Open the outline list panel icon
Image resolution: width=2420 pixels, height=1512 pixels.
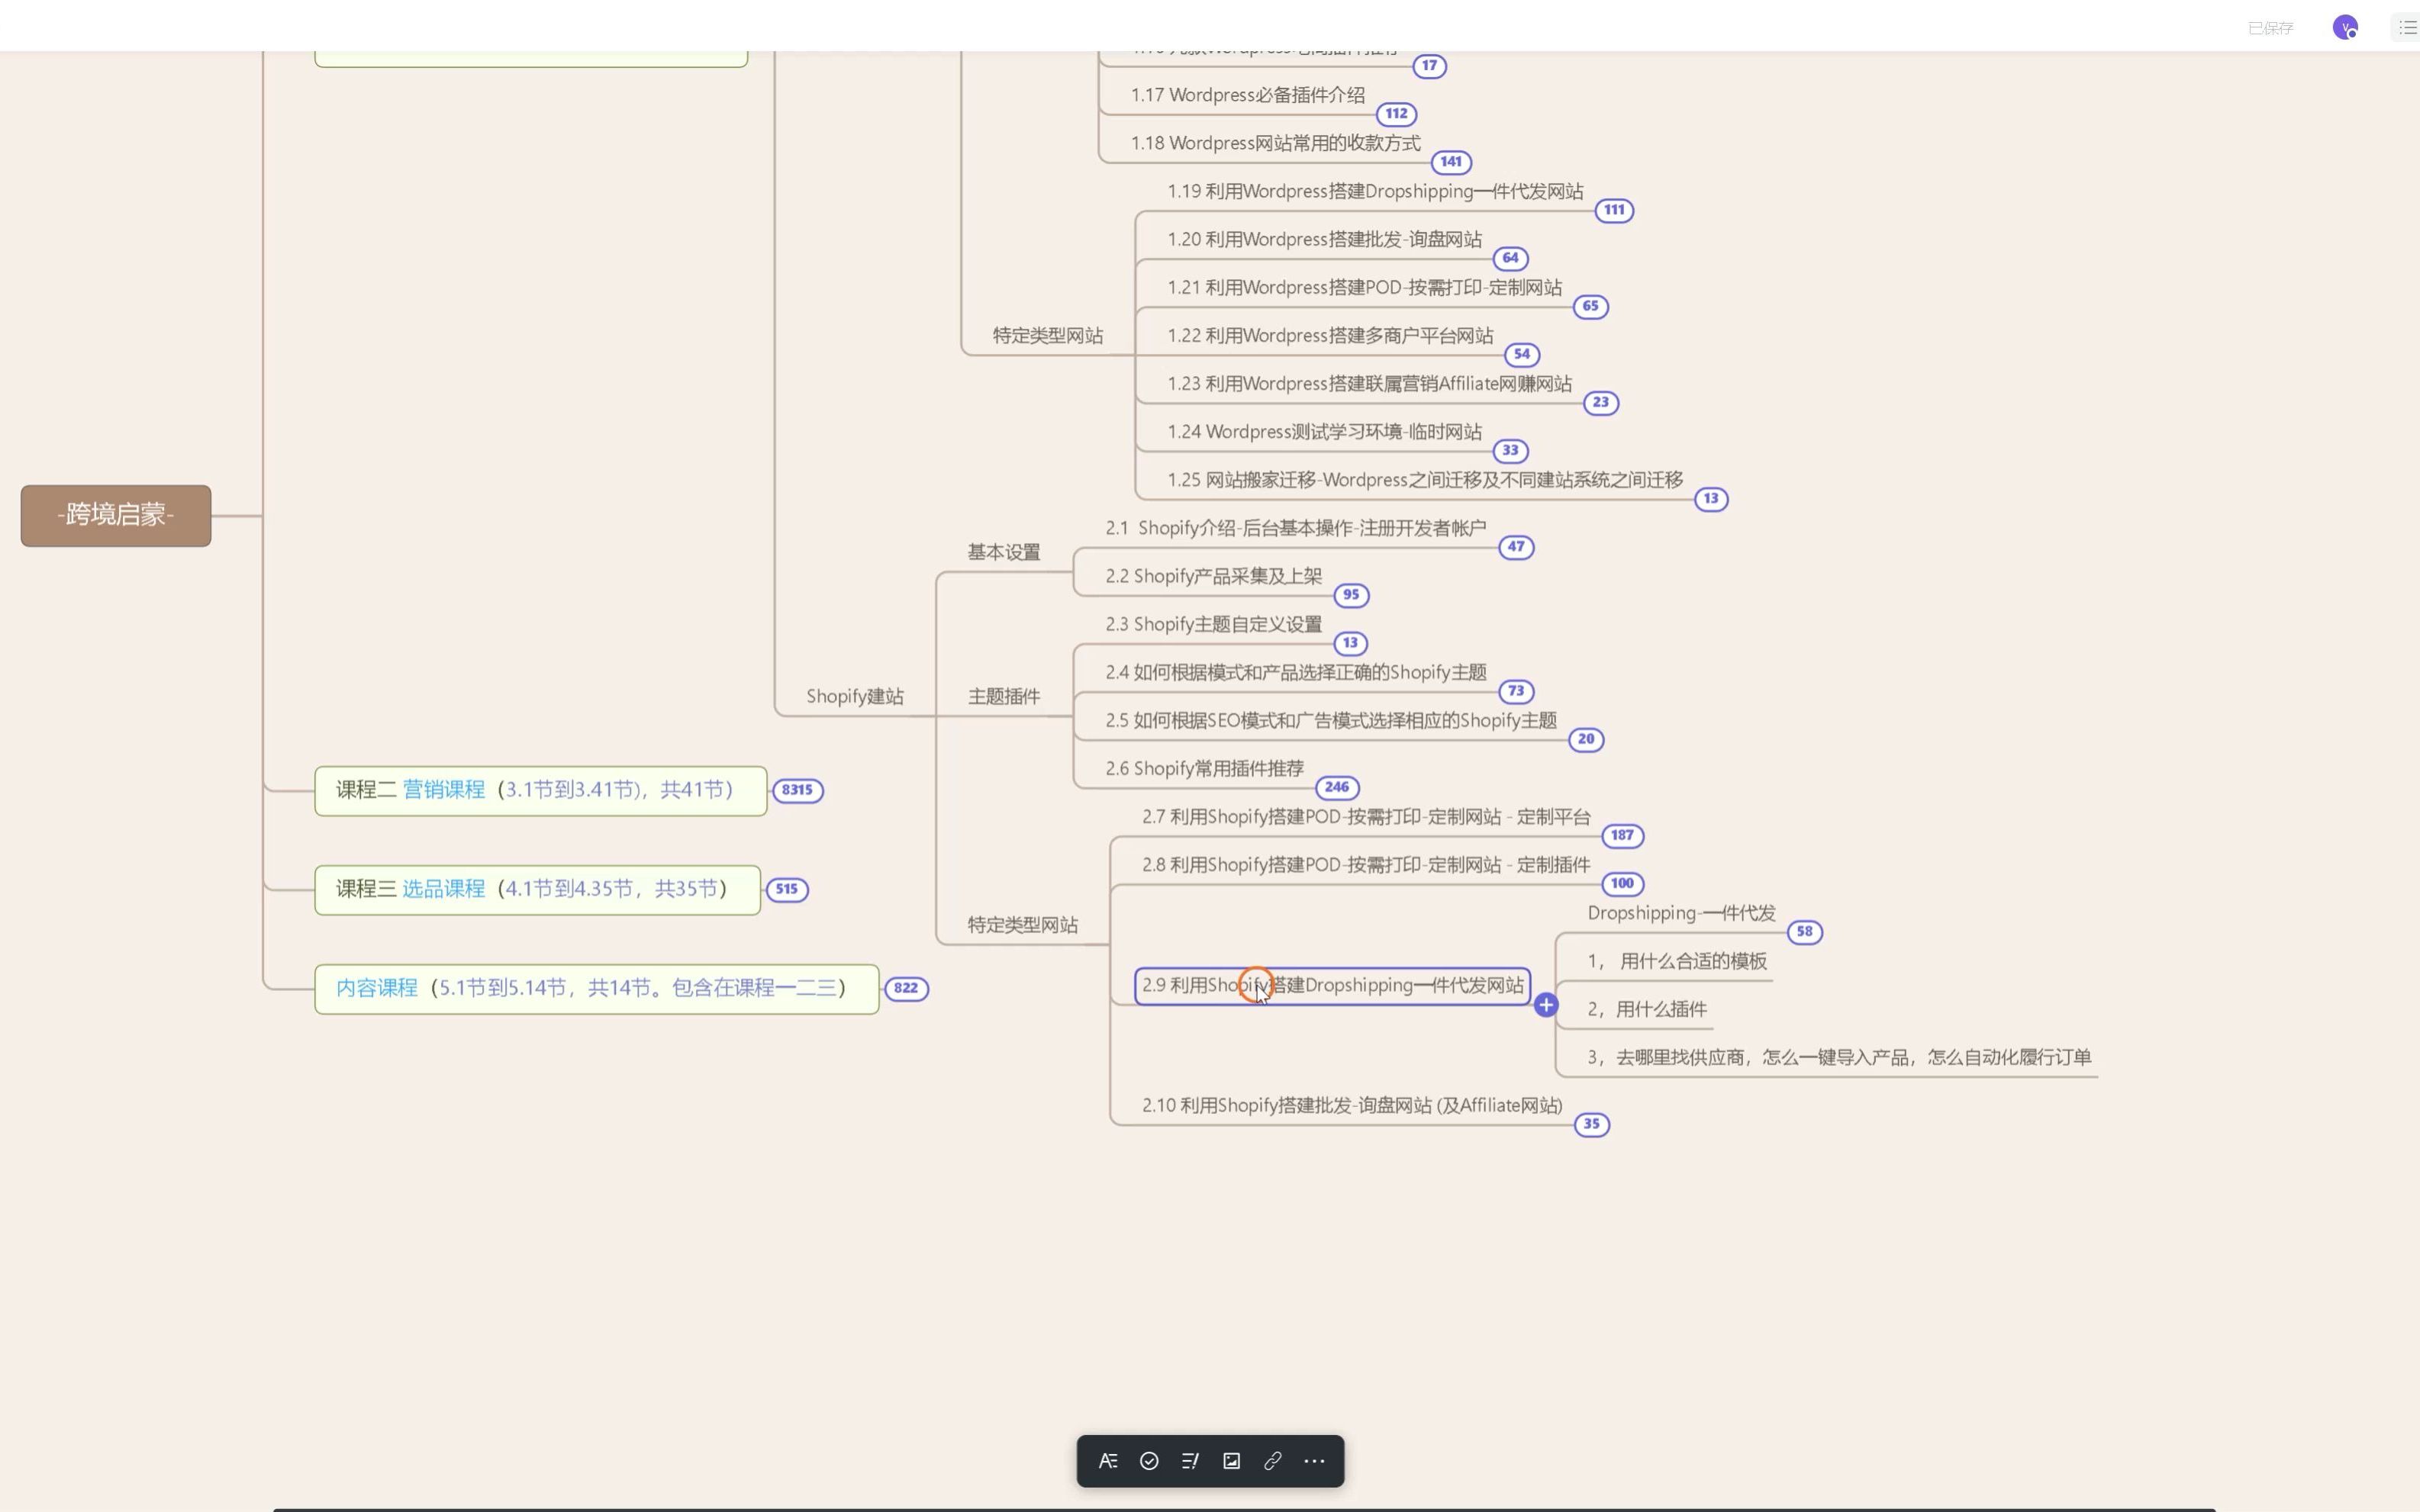(x=2408, y=27)
